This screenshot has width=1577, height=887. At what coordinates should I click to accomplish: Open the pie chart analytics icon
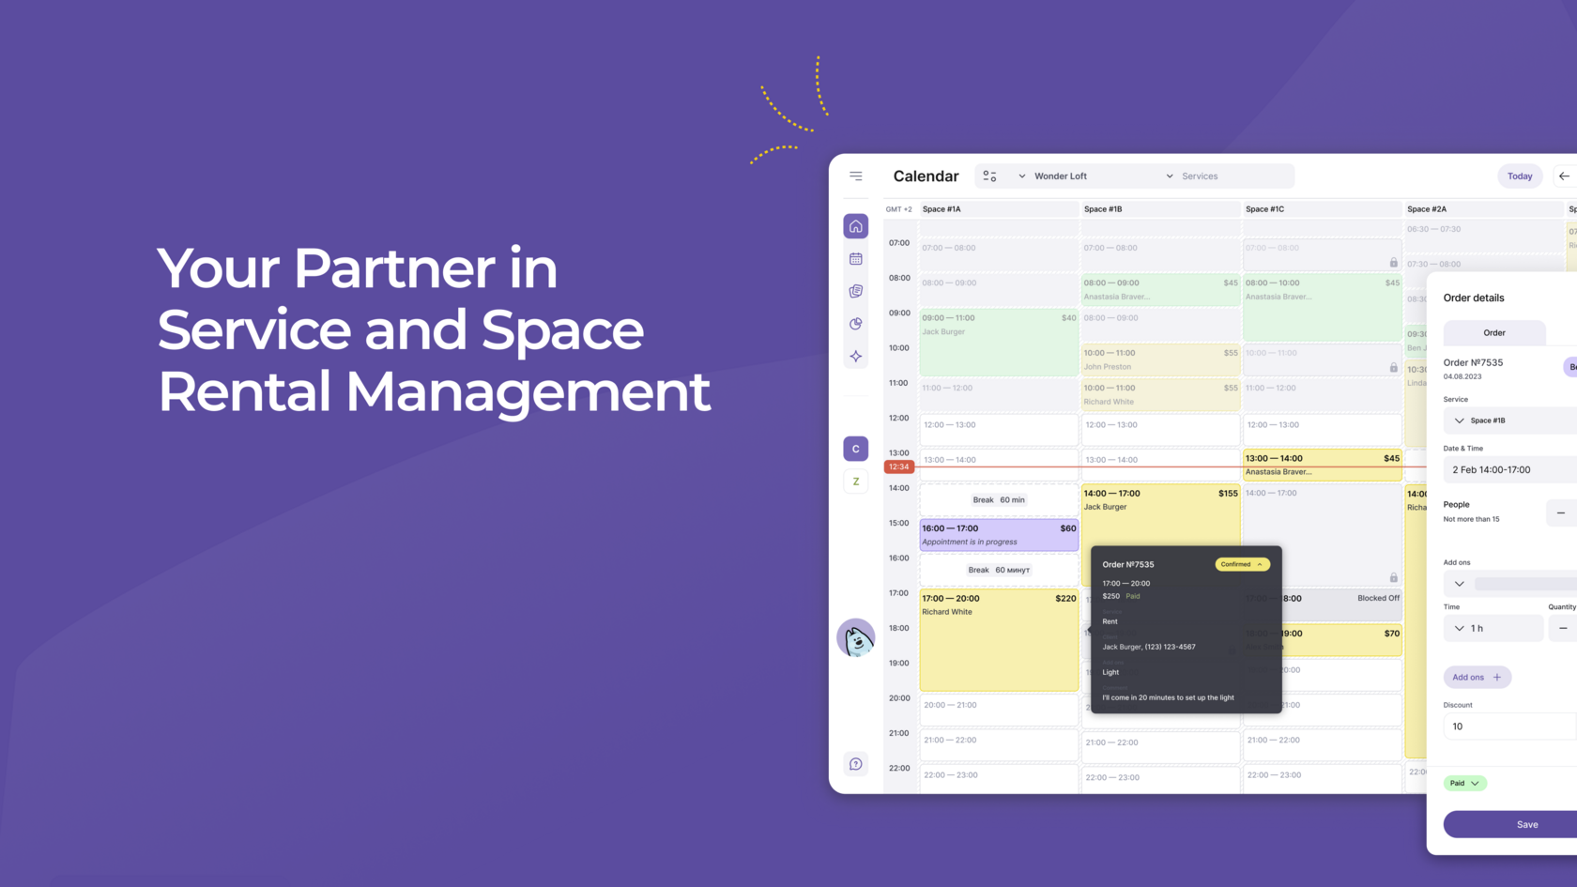(855, 324)
